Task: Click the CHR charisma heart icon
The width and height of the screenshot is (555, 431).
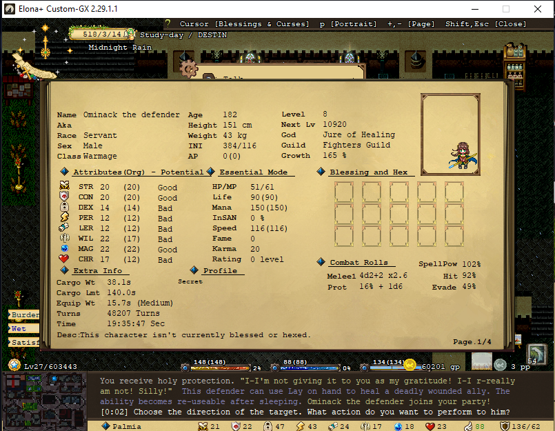Action: pos(63,259)
